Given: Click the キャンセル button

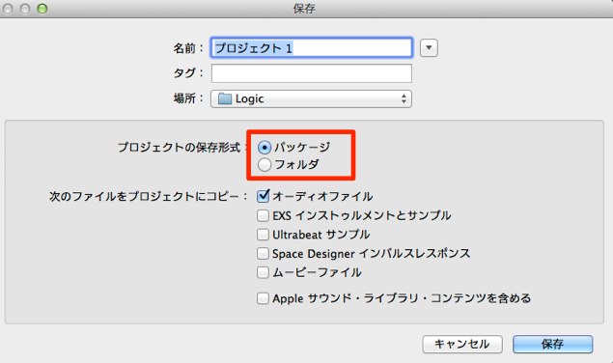Looking at the screenshot, I should (462, 345).
